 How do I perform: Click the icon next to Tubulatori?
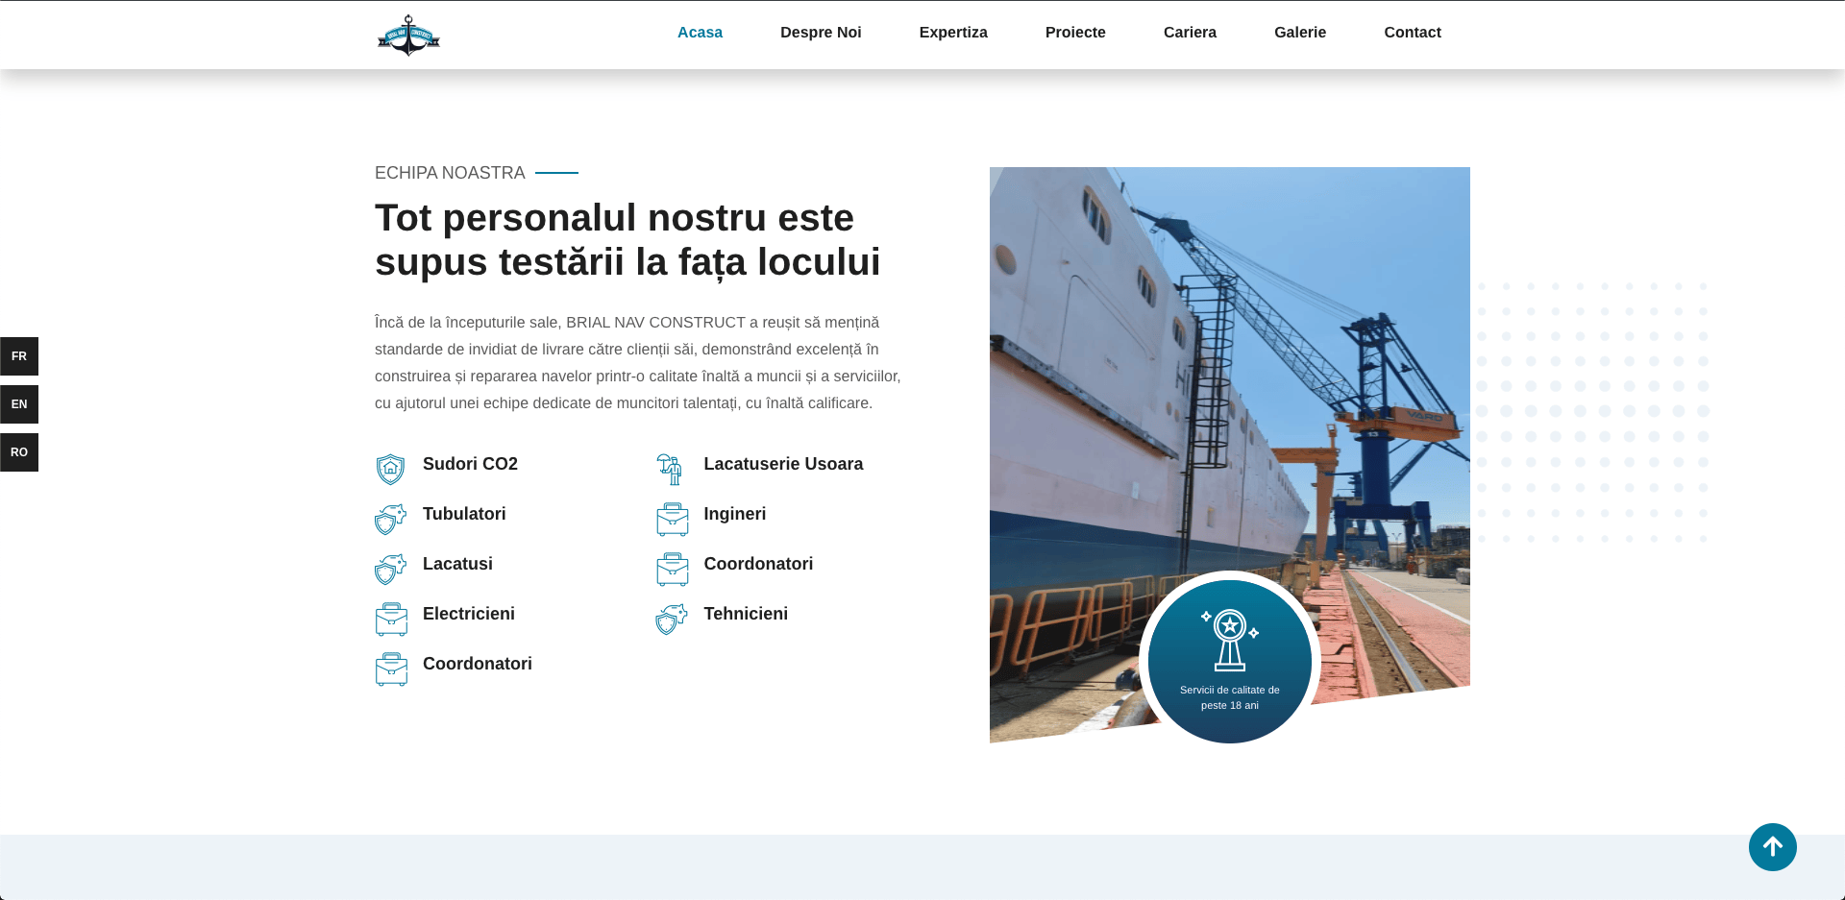click(390, 520)
